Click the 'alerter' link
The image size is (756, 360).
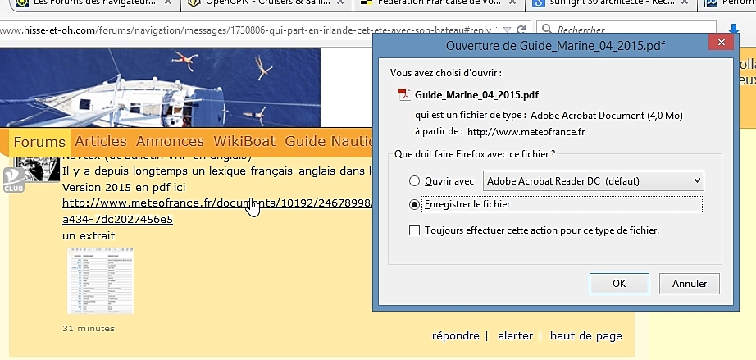coord(516,336)
